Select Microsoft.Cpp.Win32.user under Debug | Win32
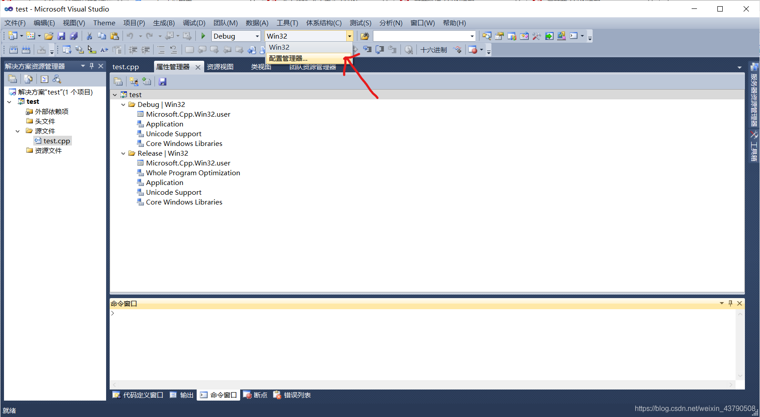Image resolution: width=760 pixels, height=417 pixels. click(183, 114)
